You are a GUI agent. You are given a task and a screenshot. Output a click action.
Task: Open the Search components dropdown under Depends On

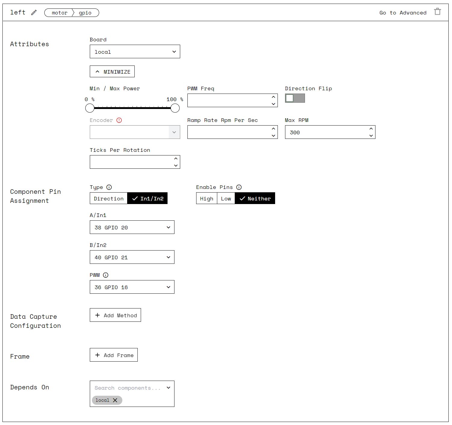click(x=132, y=388)
